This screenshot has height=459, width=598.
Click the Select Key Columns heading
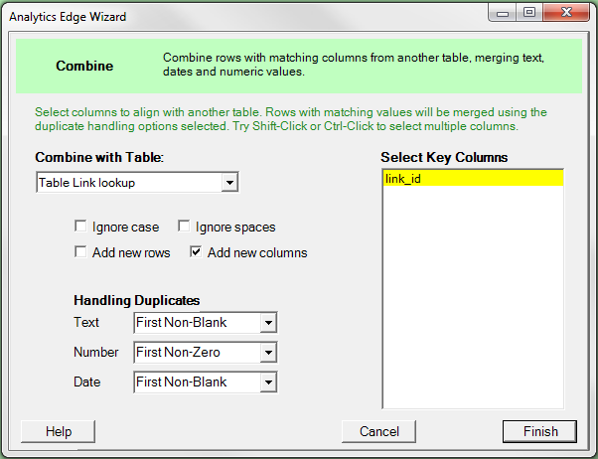444,158
